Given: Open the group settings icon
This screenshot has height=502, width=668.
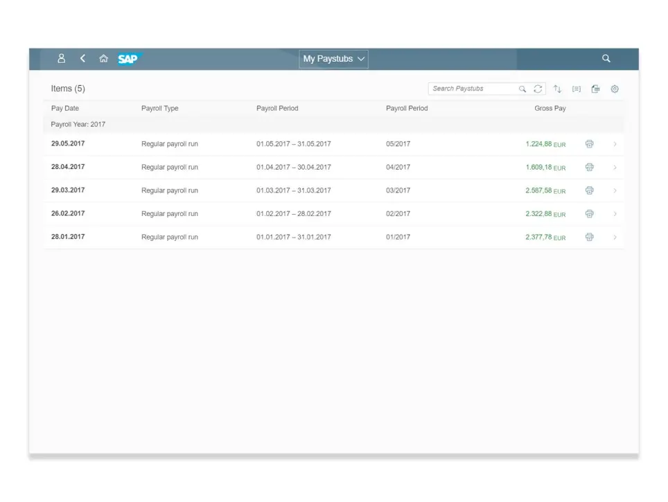Looking at the screenshot, I should tap(577, 89).
